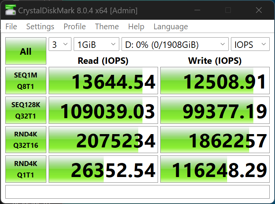Open the 1GiB test size dropdown

tap(96, 44)
